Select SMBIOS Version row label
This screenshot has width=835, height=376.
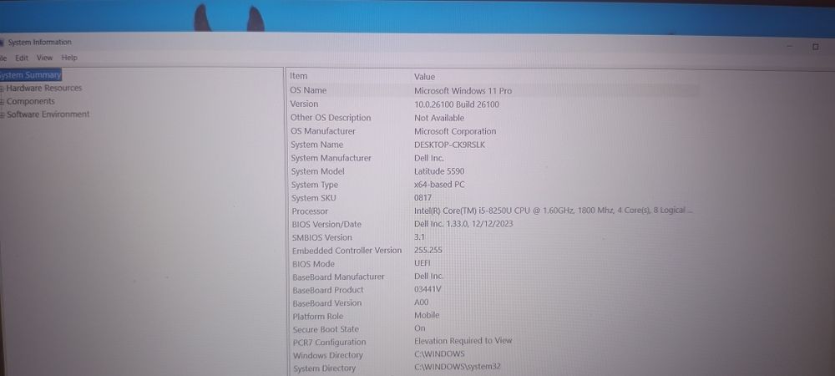pyautogui.click(x=321, y=237)
